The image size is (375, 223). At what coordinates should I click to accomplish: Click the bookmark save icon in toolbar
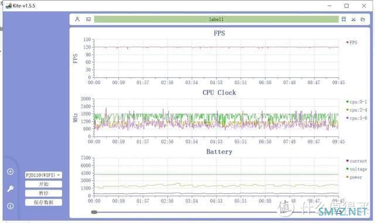pyautogui.click(x=344, y=19)
